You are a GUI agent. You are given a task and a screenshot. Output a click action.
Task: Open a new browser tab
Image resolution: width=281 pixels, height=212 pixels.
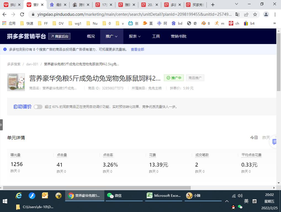213,5
